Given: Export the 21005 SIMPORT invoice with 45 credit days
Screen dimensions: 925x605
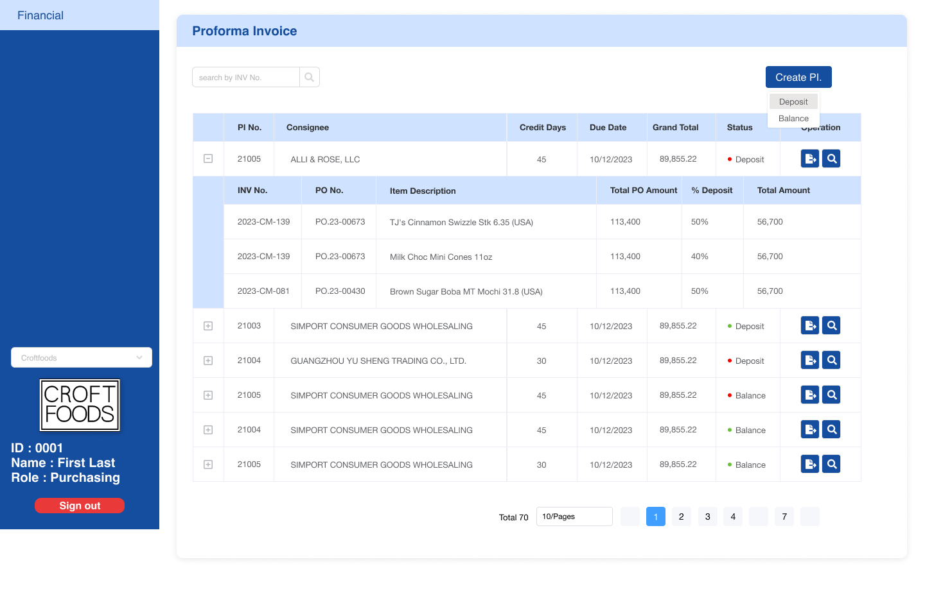Looking at the screenshot, I should [810, 395].
